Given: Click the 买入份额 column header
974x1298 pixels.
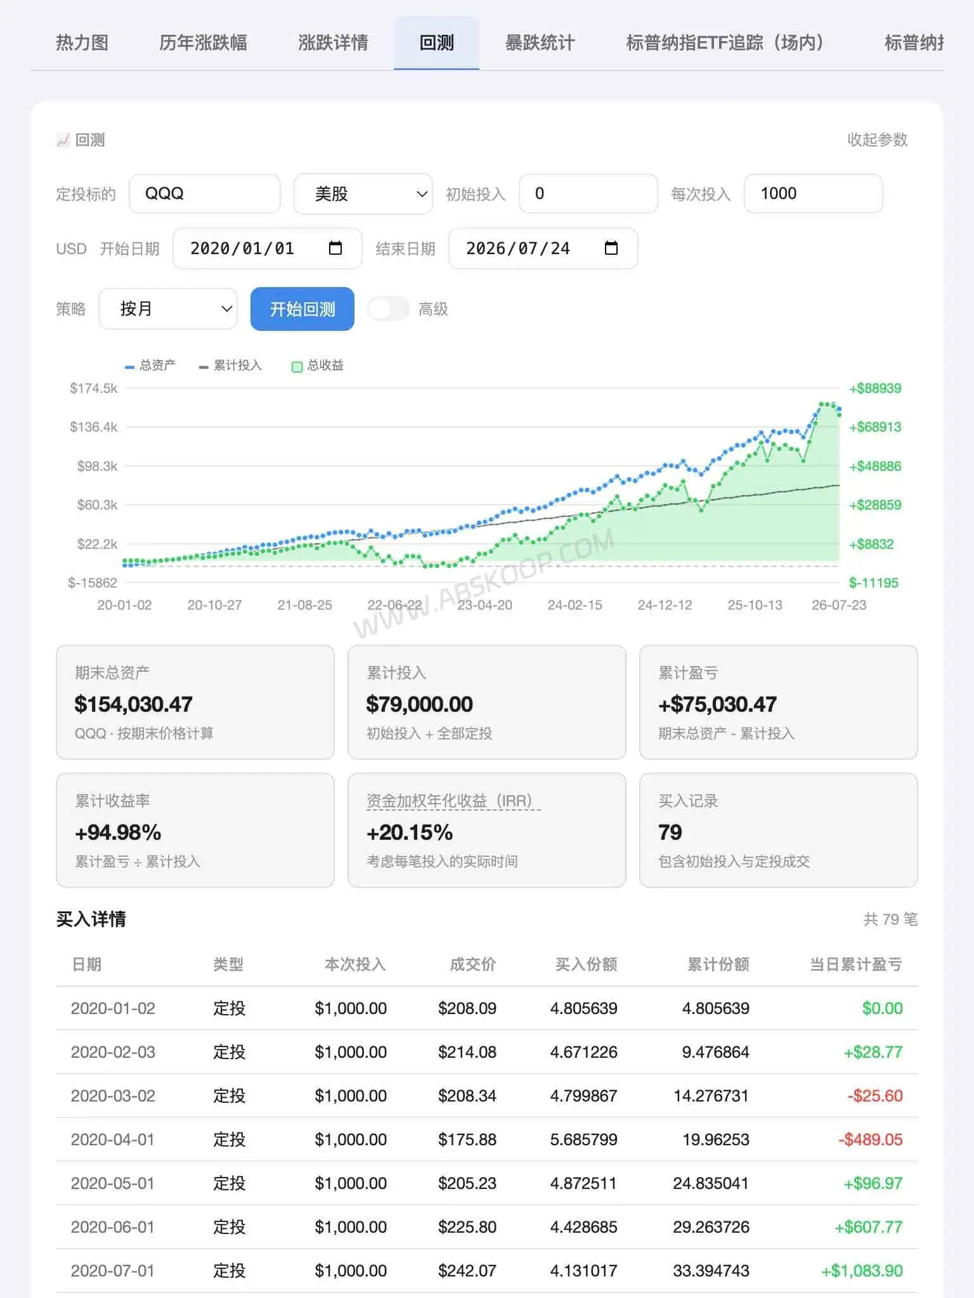Looking at the screenshot, I should pyautogui.click(x=587, y=965).
